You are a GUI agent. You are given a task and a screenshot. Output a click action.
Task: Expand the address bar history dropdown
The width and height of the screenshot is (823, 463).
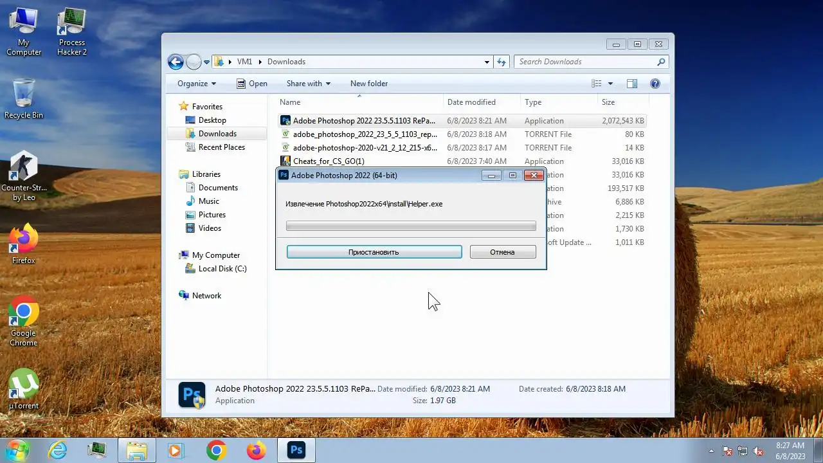coord(487,62)
